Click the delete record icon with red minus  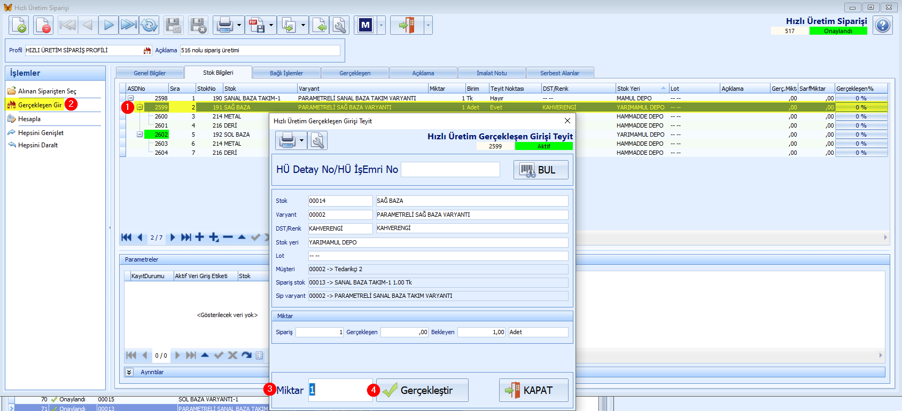[x=43, y=25]
